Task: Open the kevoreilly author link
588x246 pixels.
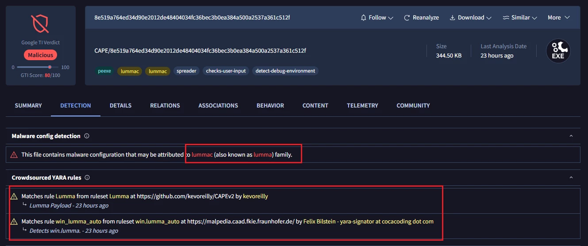Action: (256, 196)
